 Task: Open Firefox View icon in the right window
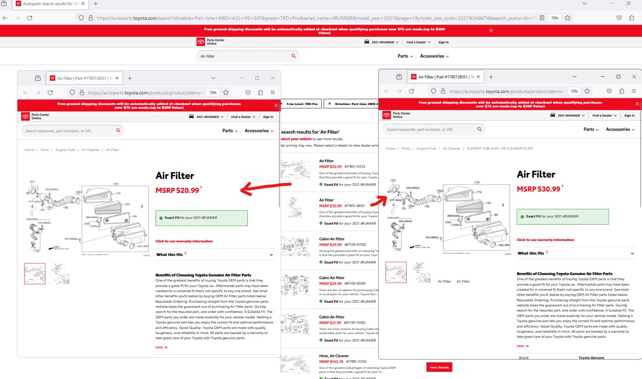pyautogui.click(x=399, y=77)
